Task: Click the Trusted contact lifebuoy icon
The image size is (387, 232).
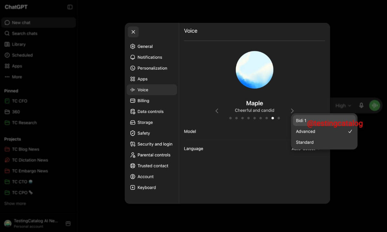Action: coord(133,166)
